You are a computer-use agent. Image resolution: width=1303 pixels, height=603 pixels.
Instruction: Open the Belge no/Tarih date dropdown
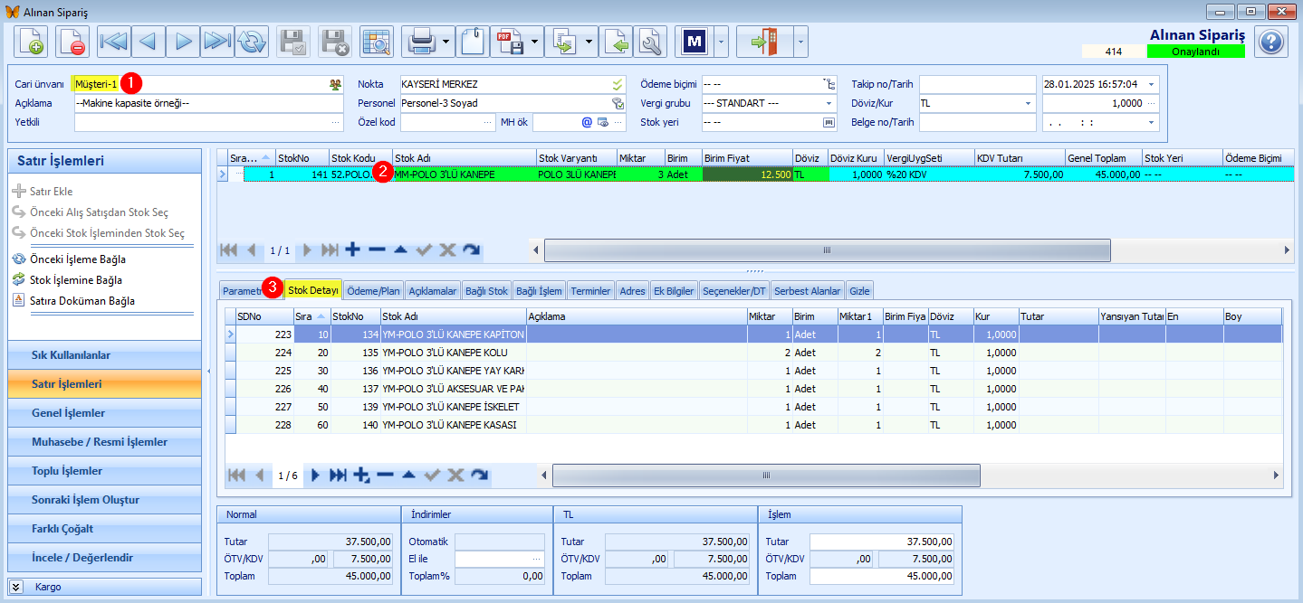pos(1151,122)
